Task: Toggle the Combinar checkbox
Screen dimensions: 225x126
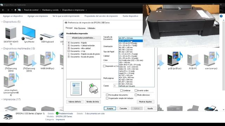Action: (x=121, y=90)
